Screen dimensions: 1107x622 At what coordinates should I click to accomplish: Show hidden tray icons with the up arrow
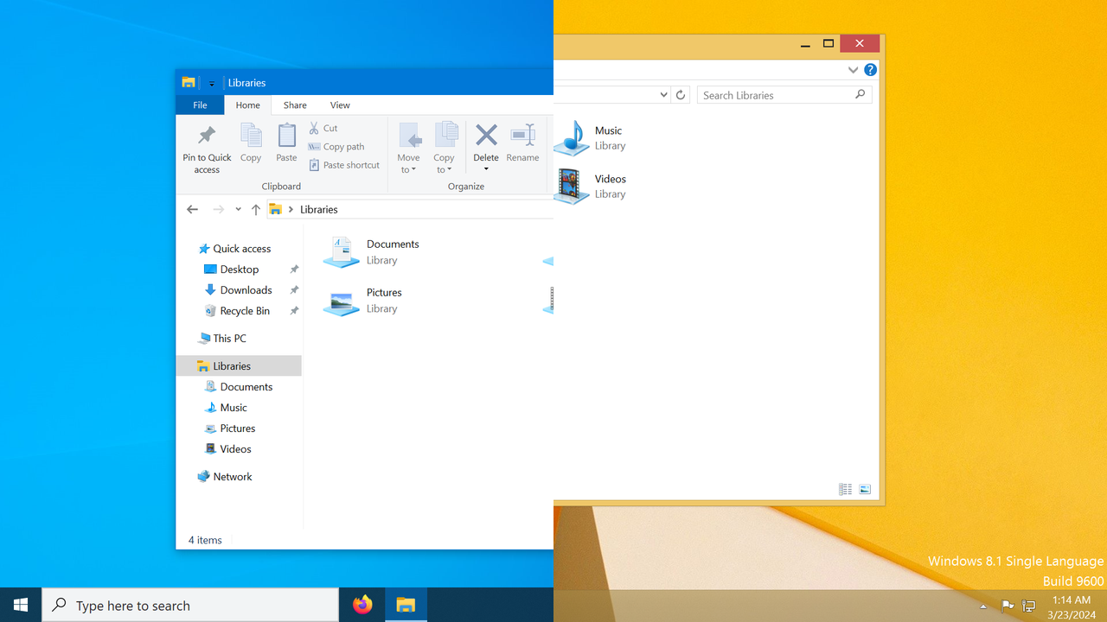pyautogui.click(x=983, y=607)
